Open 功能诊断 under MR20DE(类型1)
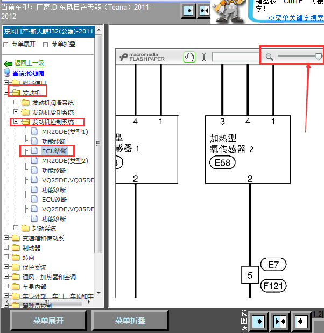The image size is (324, 333). coord(54,141)
